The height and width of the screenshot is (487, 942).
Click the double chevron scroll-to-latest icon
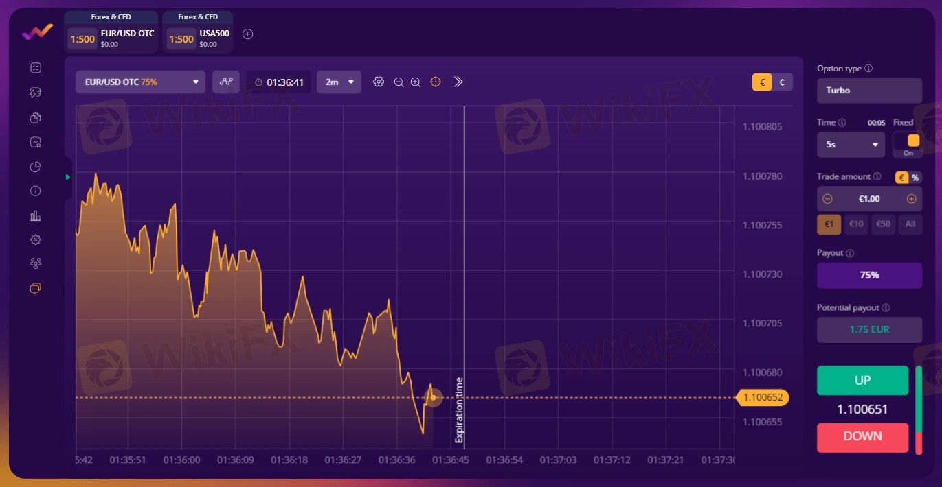458,82
